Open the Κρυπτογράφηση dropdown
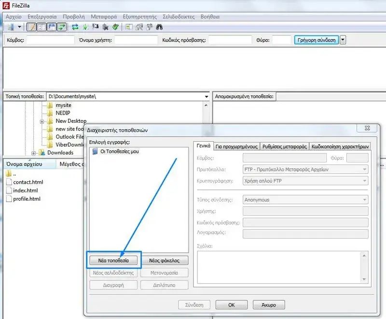Screen dimensions: 386x319 (305, 181)
